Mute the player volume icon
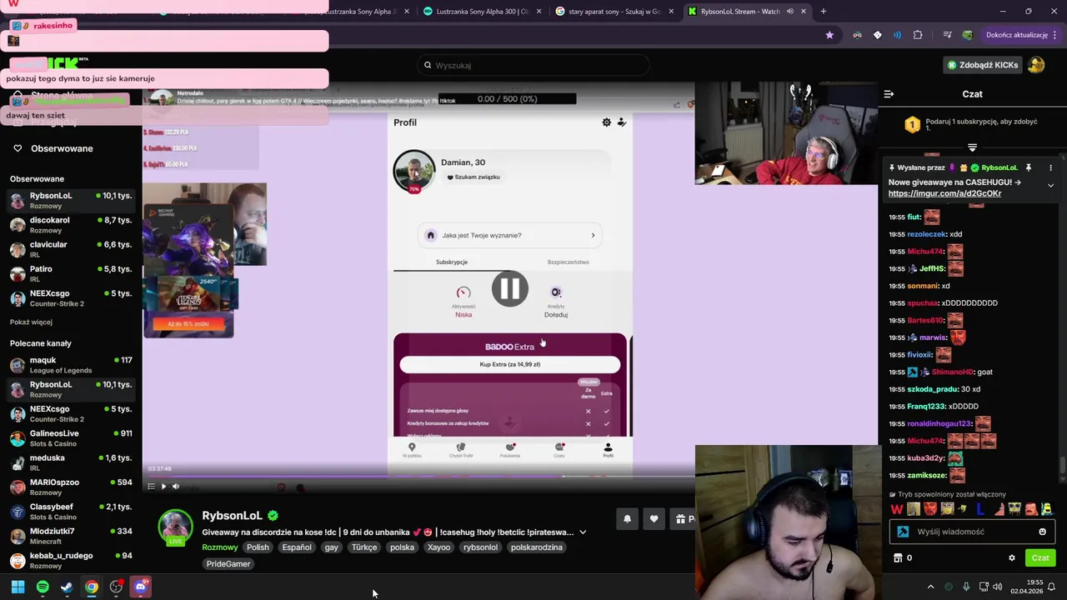 click(x=176, y=487)
